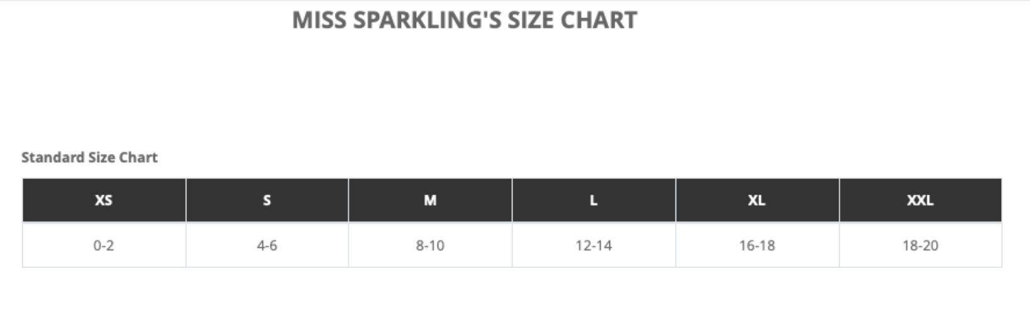Click the Miss Sparkling's Size Chart heading
This screenshot has height=314, width=1030.
(465, 20)
